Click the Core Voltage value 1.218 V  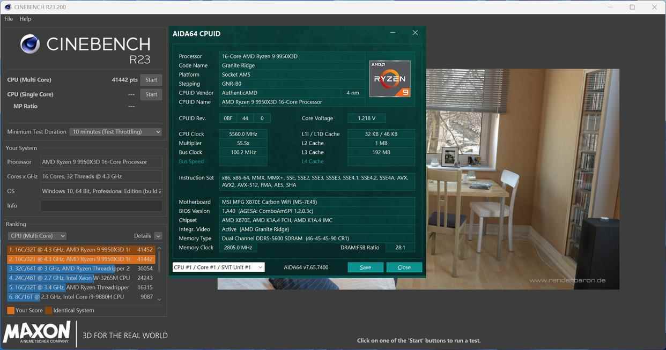(x=366, y=118)
